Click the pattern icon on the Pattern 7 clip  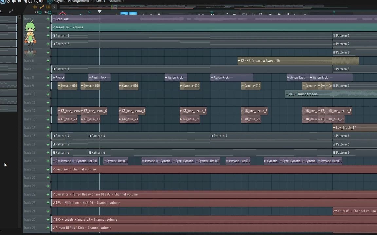pos(334,86)
